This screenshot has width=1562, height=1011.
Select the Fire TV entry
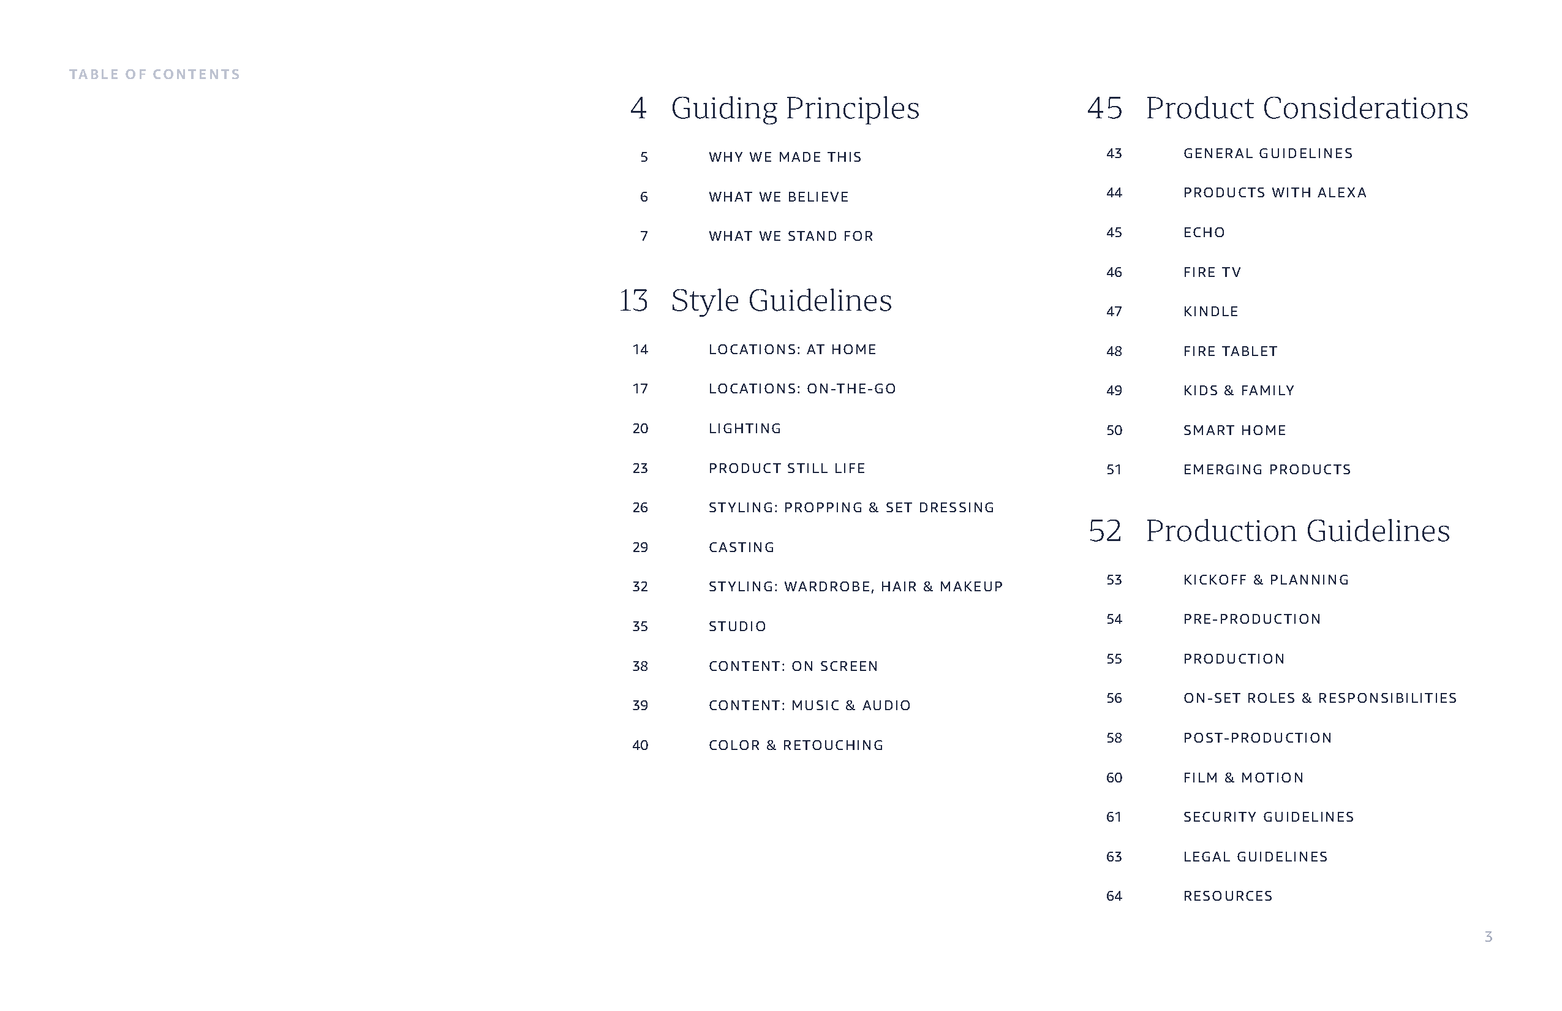1212,273
